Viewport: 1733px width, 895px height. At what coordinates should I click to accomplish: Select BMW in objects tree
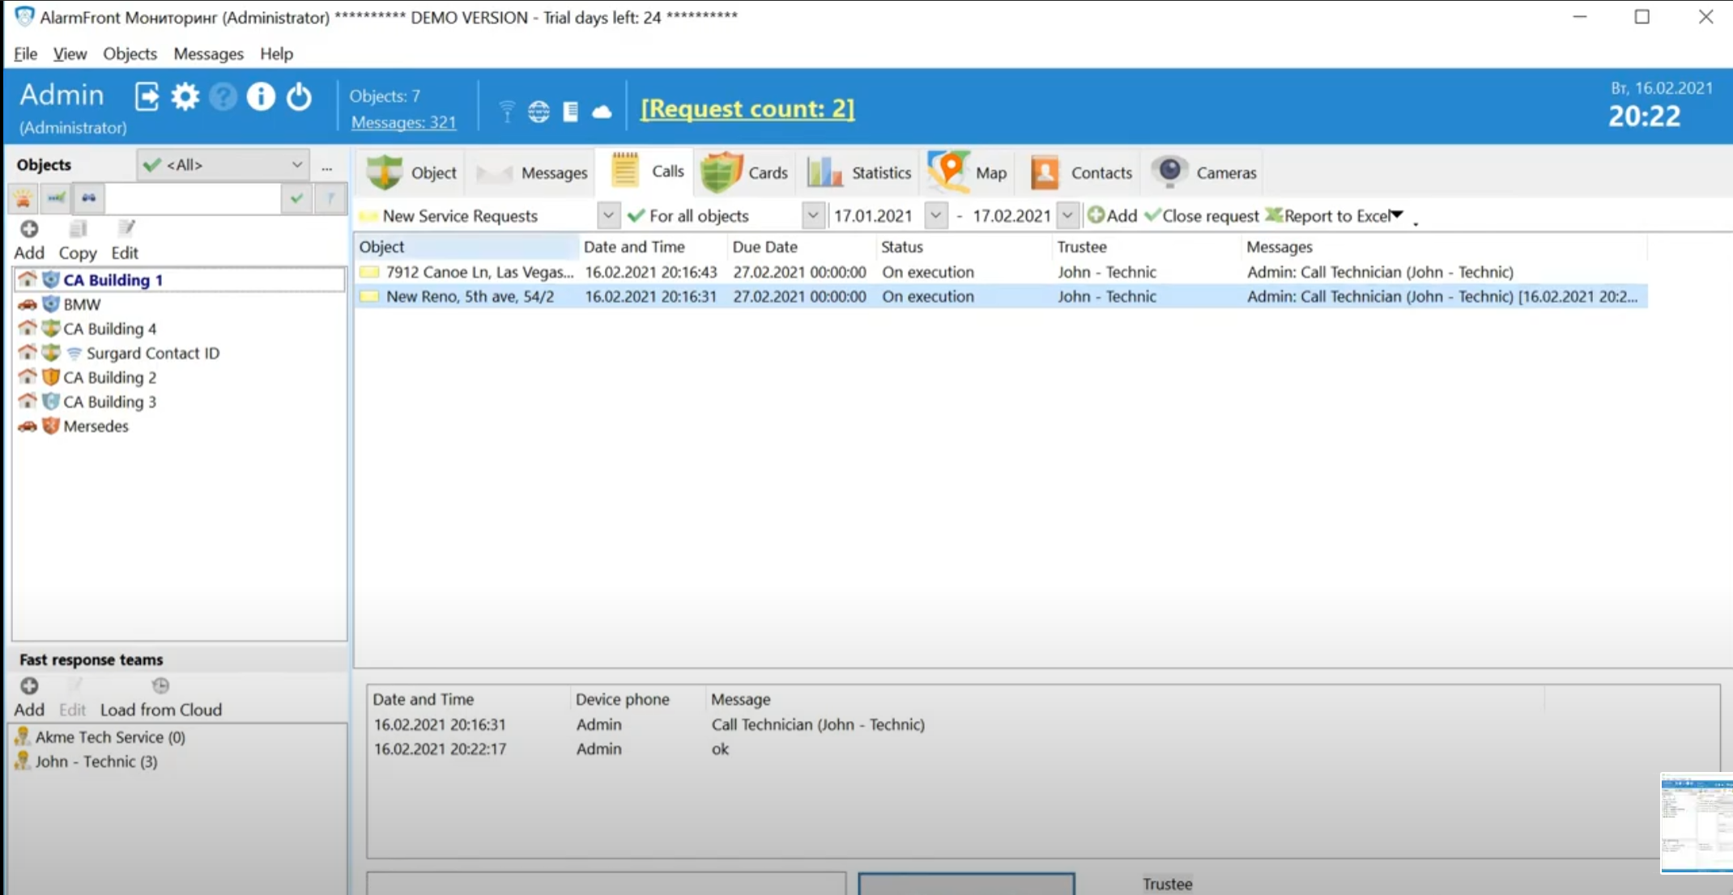point(82,304)
